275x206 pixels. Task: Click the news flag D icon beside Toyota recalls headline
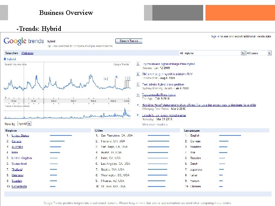tap(138, 95)
